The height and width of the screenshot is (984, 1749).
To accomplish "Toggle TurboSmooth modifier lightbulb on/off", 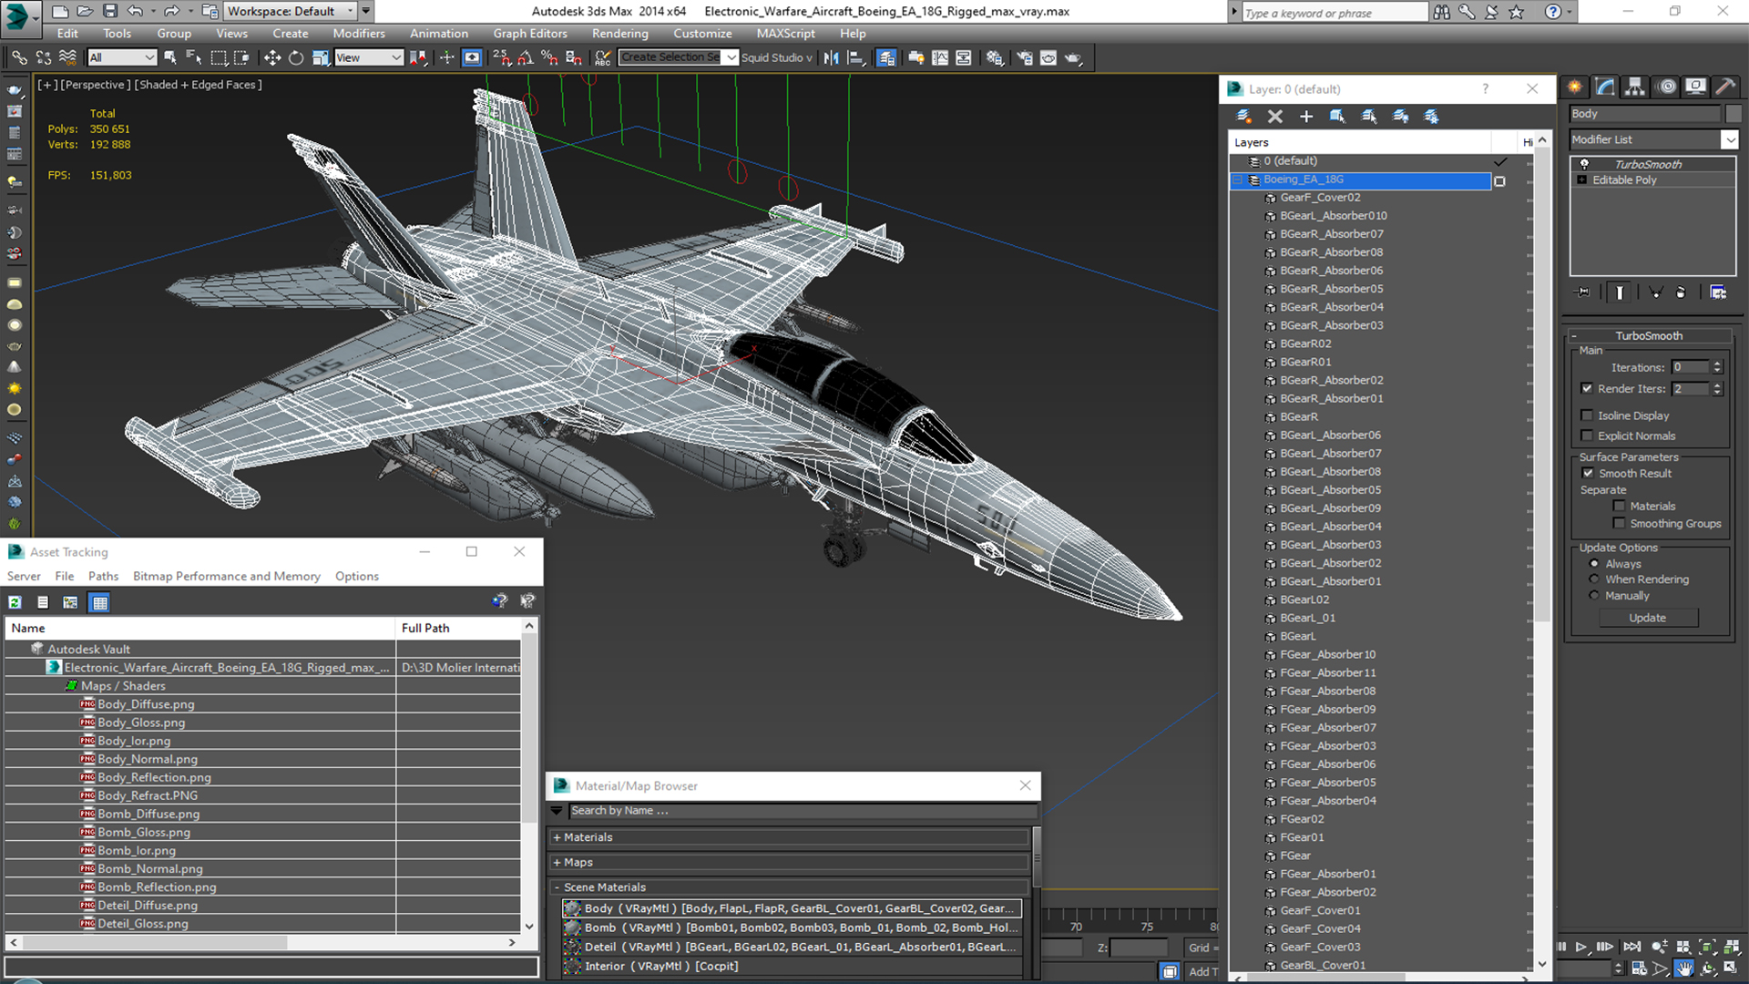I will point(1584,164).
